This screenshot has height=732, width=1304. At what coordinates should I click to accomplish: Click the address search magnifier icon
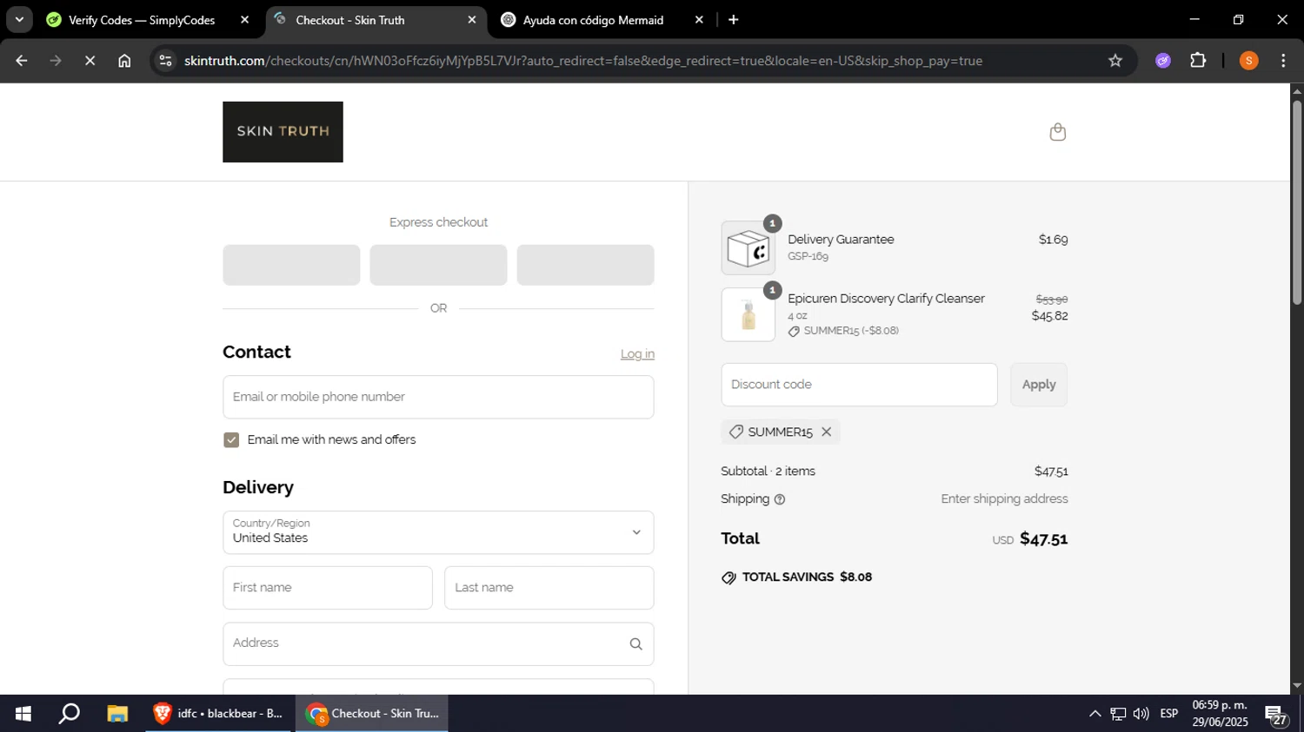(x=635, y=643)
